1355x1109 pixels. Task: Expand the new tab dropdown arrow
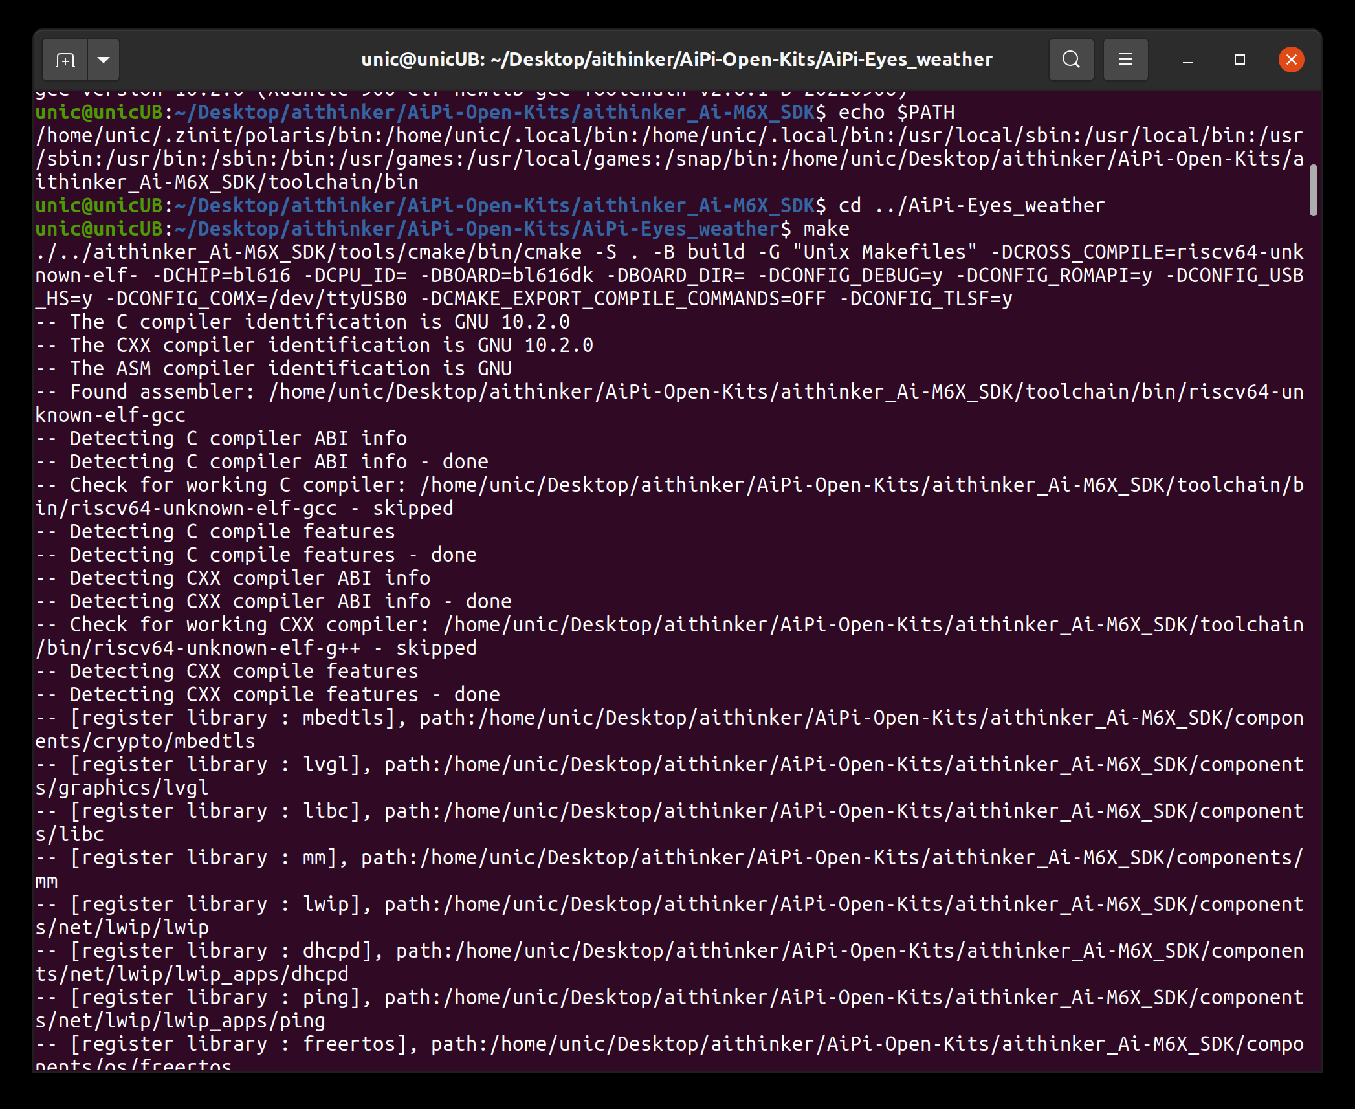click(104, 60)
